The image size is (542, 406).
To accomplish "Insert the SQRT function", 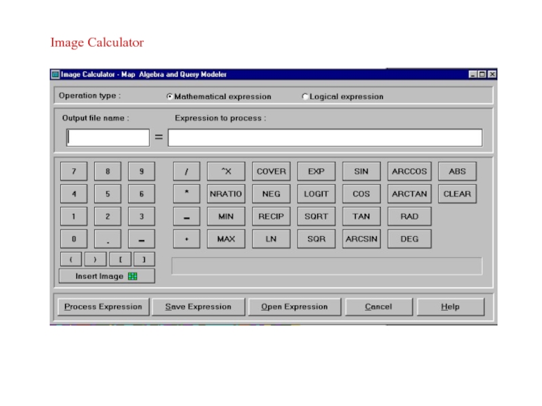I will 316,217.
